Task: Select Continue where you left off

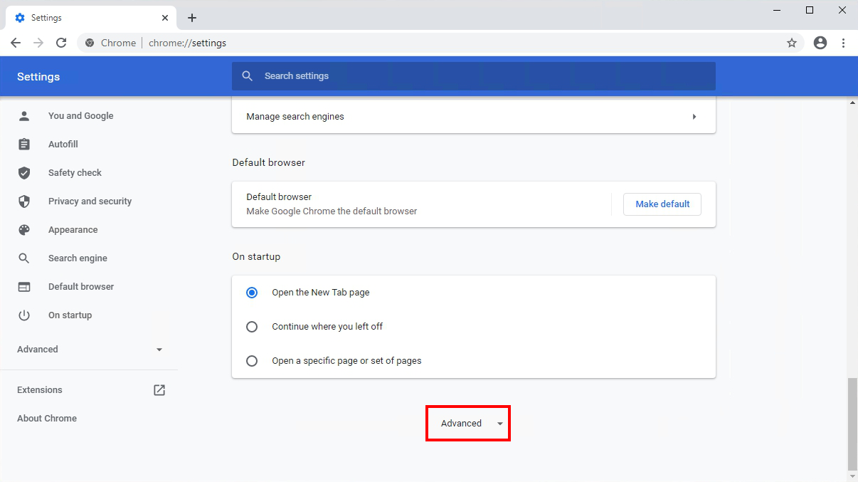Action: pyautogui.click(x=252, y=327)
